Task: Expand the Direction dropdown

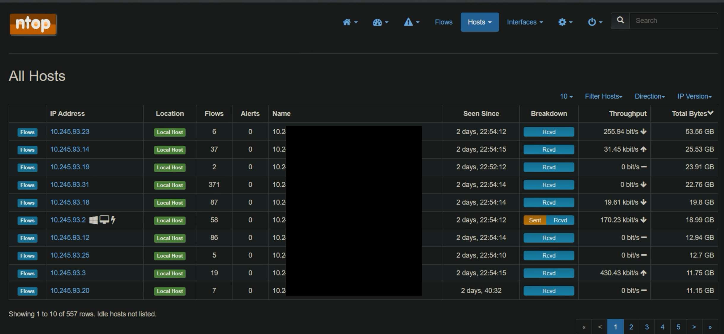Action: coord(650,96)
